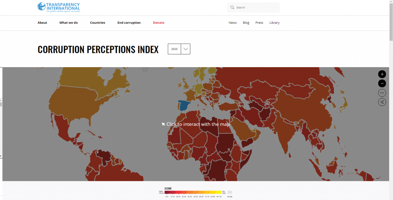
Task: Go to the News page
Action: (233, 23)
